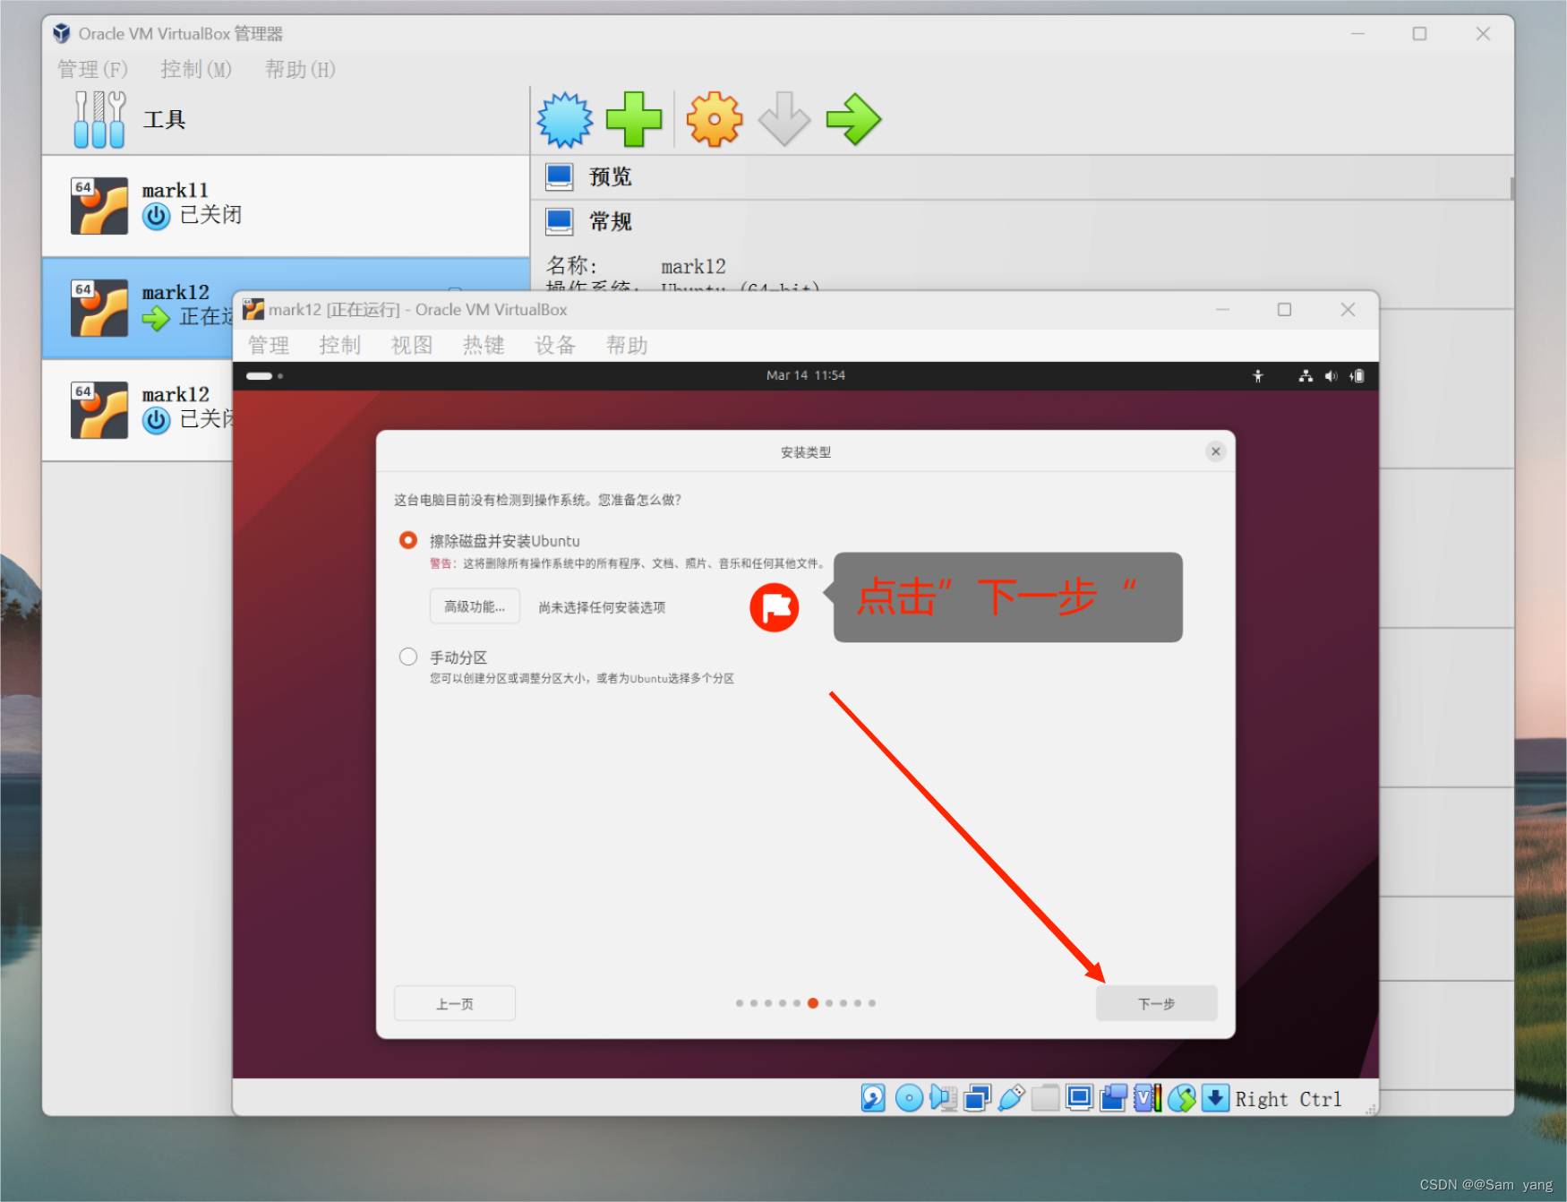Select 手动分区 radio option
This screenshot has height=1202, width=1567.
point(408,657)
